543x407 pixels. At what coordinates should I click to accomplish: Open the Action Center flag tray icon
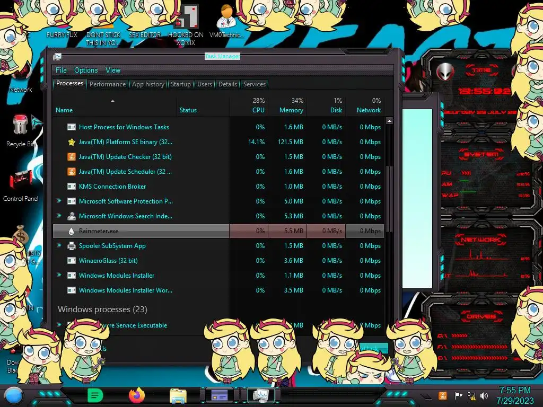458,395
